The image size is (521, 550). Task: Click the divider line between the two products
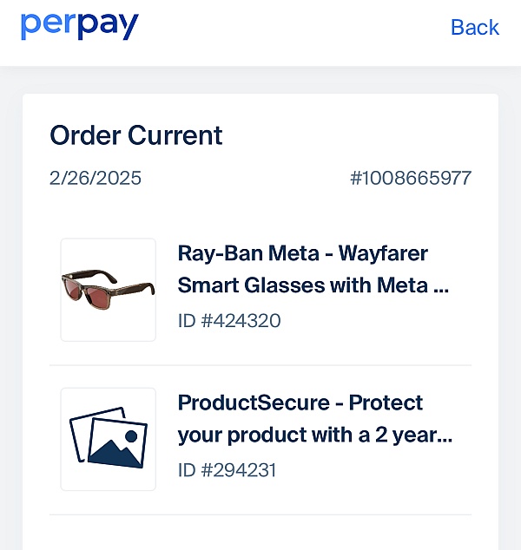260,365
